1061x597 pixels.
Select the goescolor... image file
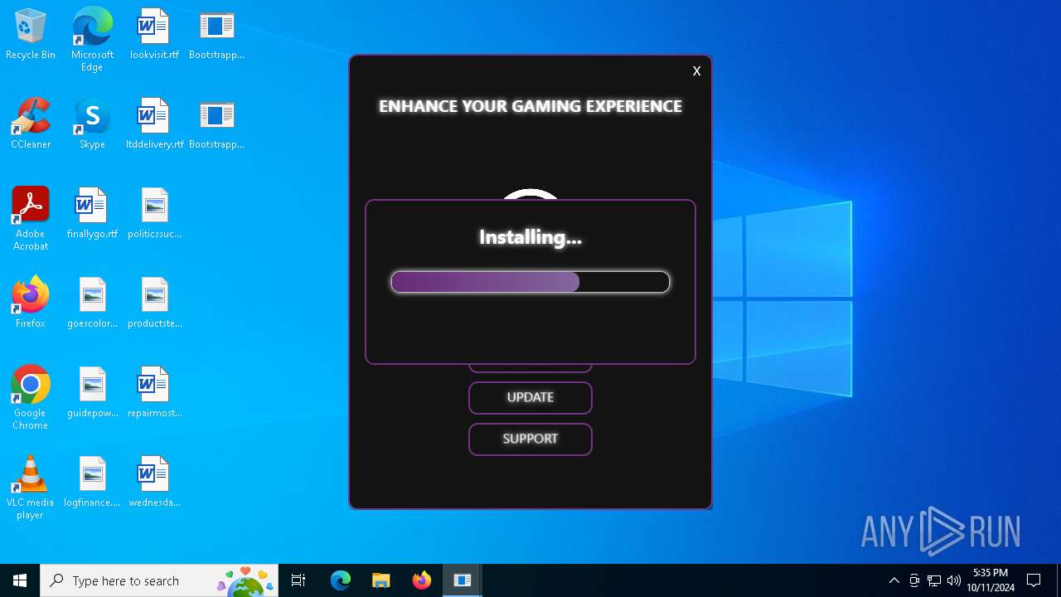[x=92, y=303]
